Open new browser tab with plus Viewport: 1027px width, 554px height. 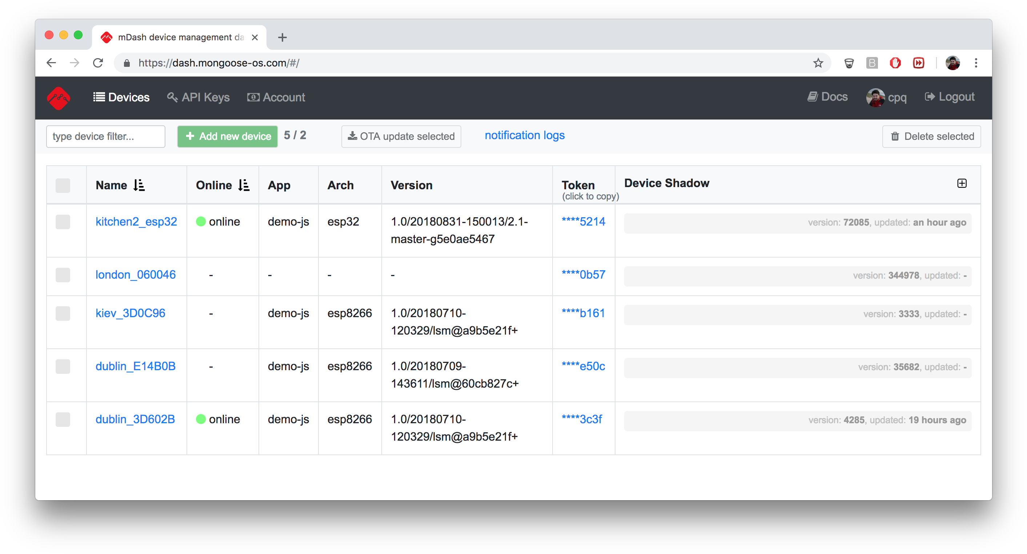[x=282, y=37]
